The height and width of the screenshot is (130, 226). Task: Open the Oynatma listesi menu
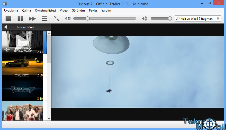point(45,11)
